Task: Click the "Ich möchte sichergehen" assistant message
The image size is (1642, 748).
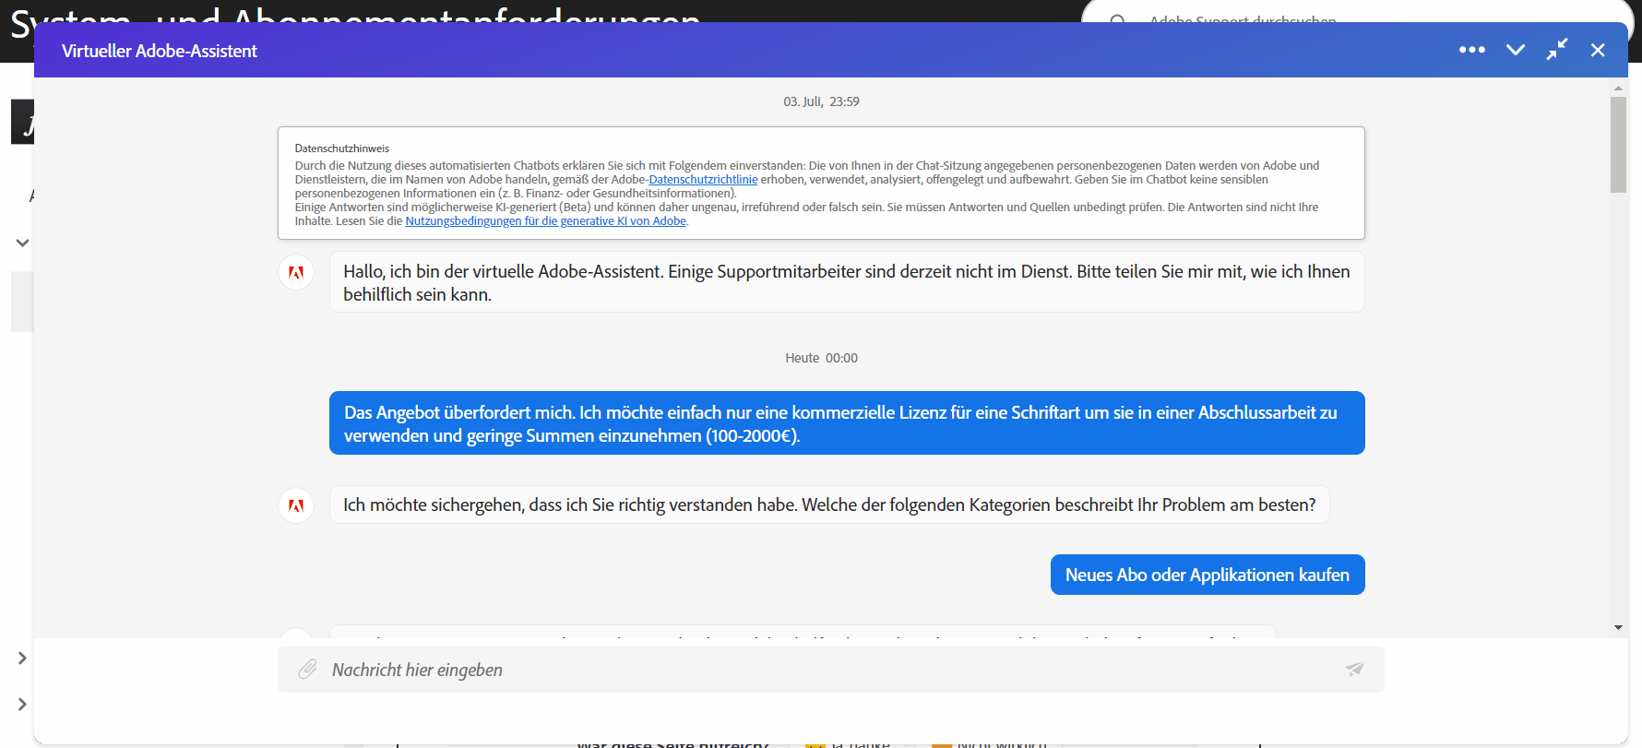Action: [829, 505]
